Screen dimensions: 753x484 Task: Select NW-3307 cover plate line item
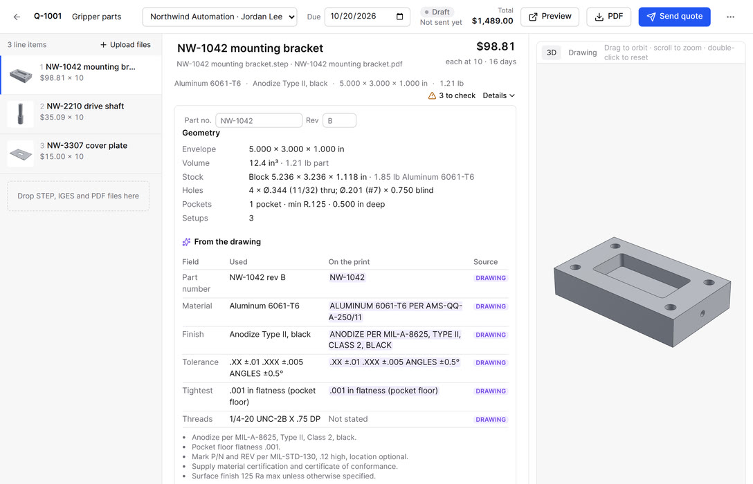click(81, 153)
